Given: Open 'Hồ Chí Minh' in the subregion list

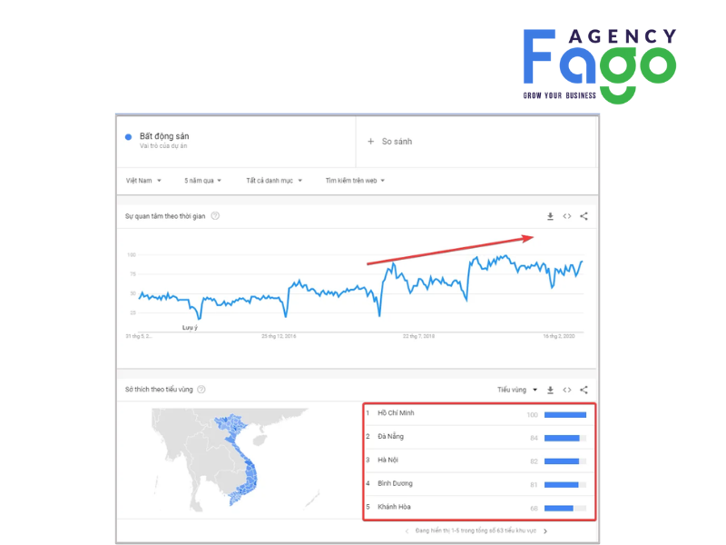Looking at the screenshot, I should click(x=397, y=414).
